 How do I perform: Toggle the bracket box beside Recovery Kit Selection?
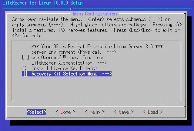(25, 74)
